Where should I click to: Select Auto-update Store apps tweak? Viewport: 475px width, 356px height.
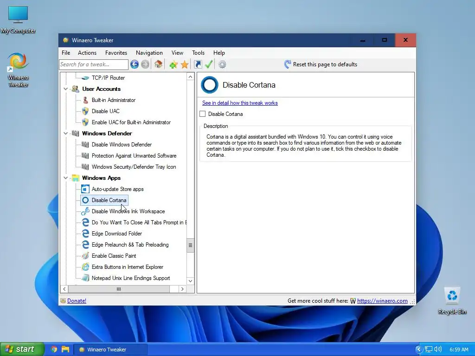[117, 189]
